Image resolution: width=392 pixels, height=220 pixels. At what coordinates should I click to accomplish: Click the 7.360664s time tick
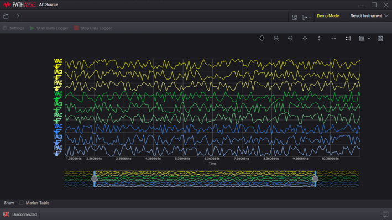242,159
